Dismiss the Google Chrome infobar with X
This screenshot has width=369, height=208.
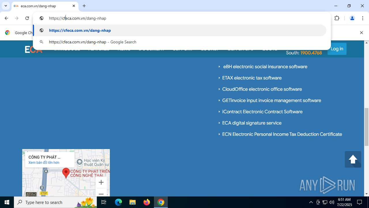[x=361, y=33]
